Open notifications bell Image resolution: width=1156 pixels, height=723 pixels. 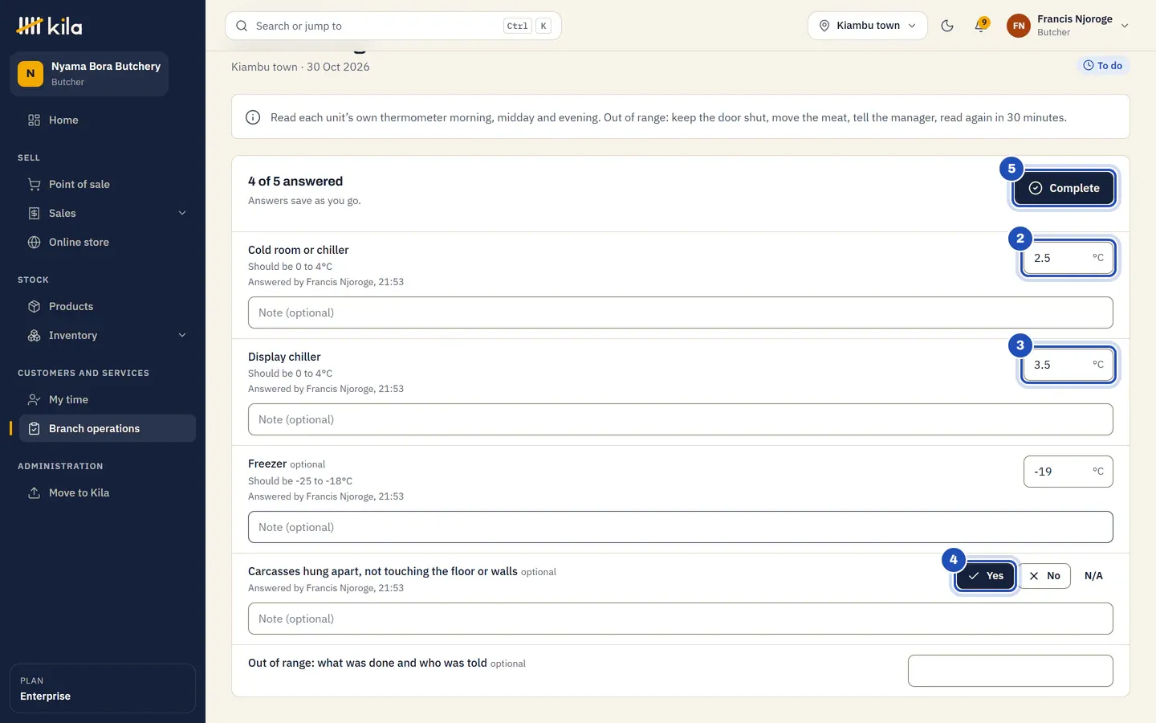click(x=980, y=26)
